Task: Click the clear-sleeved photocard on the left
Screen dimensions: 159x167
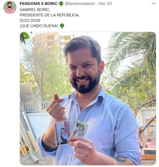Action: coord(62,133)
